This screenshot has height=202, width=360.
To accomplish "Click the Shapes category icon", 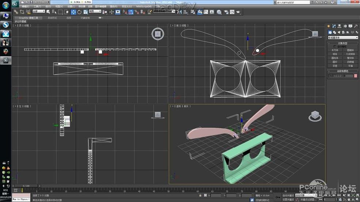I will click(x=334, y=32).
